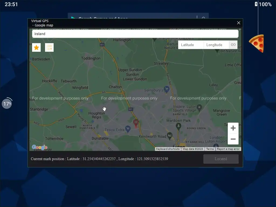Click the M1 motorway shield near Harlington
Screen dimensions: 276x207
[x=102, y=45]
